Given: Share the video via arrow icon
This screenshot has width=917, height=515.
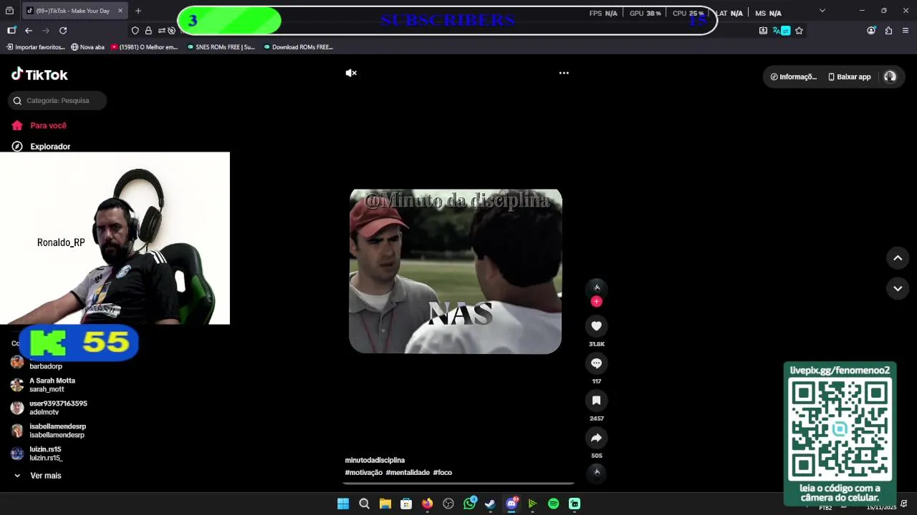Looking at the screenshot, I should point(596,438).
